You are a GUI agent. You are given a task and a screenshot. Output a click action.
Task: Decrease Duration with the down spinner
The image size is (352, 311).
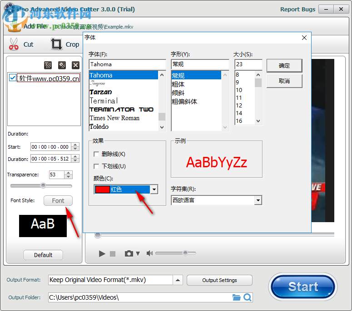pos(75,160)
